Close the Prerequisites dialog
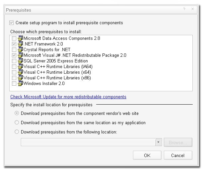 pos(193,9)
